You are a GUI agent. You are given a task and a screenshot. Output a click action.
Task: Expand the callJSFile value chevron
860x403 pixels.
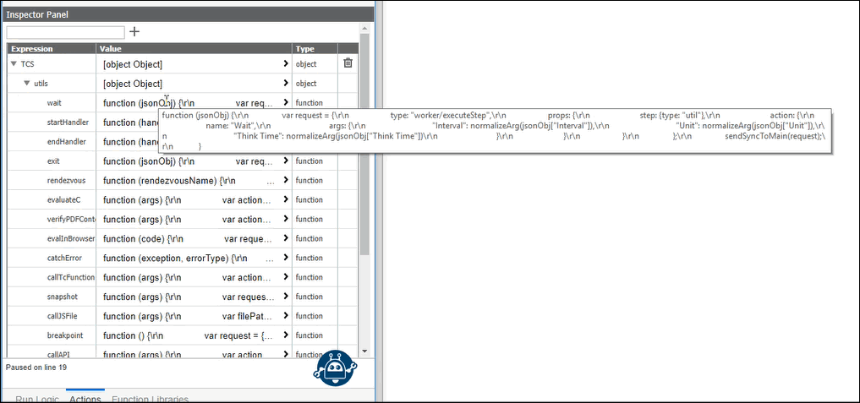pyautogui.click(x=286, y=316)
